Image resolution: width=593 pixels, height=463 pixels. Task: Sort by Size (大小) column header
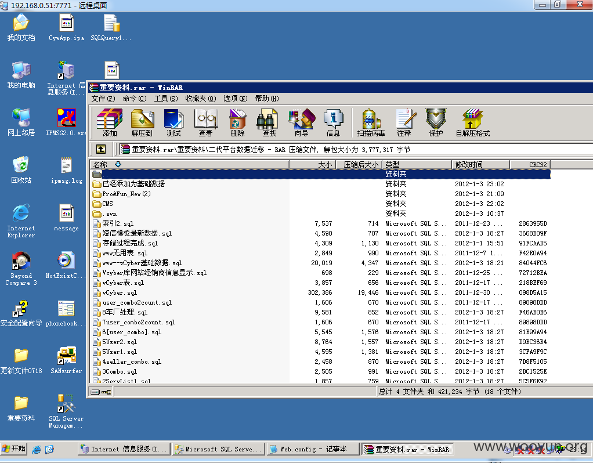click(x=312, y=164)
